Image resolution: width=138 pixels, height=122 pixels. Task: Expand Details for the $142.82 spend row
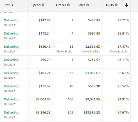10,25
